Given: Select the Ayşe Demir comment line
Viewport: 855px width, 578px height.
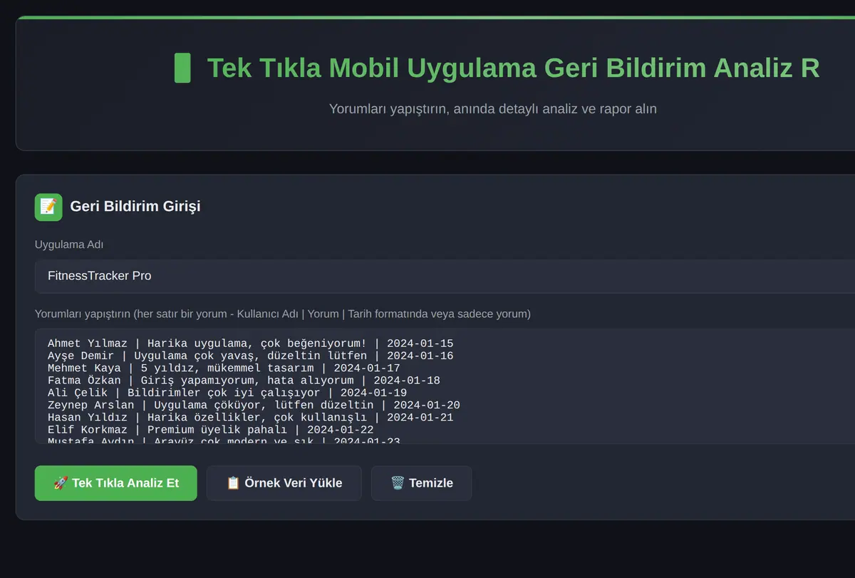Looking at the screenshot, I should [x=250, y=356].
